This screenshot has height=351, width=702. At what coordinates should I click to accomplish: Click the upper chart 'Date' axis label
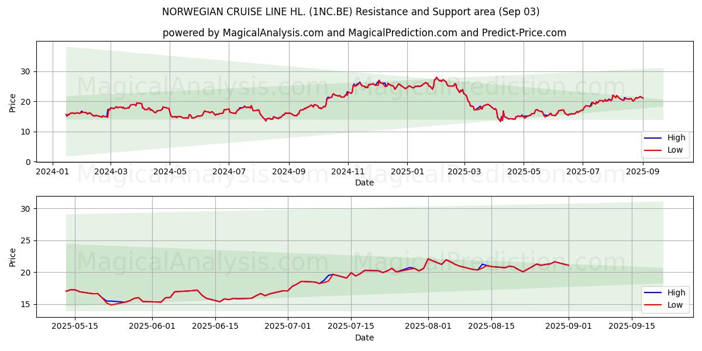click(x=364, y=183)
